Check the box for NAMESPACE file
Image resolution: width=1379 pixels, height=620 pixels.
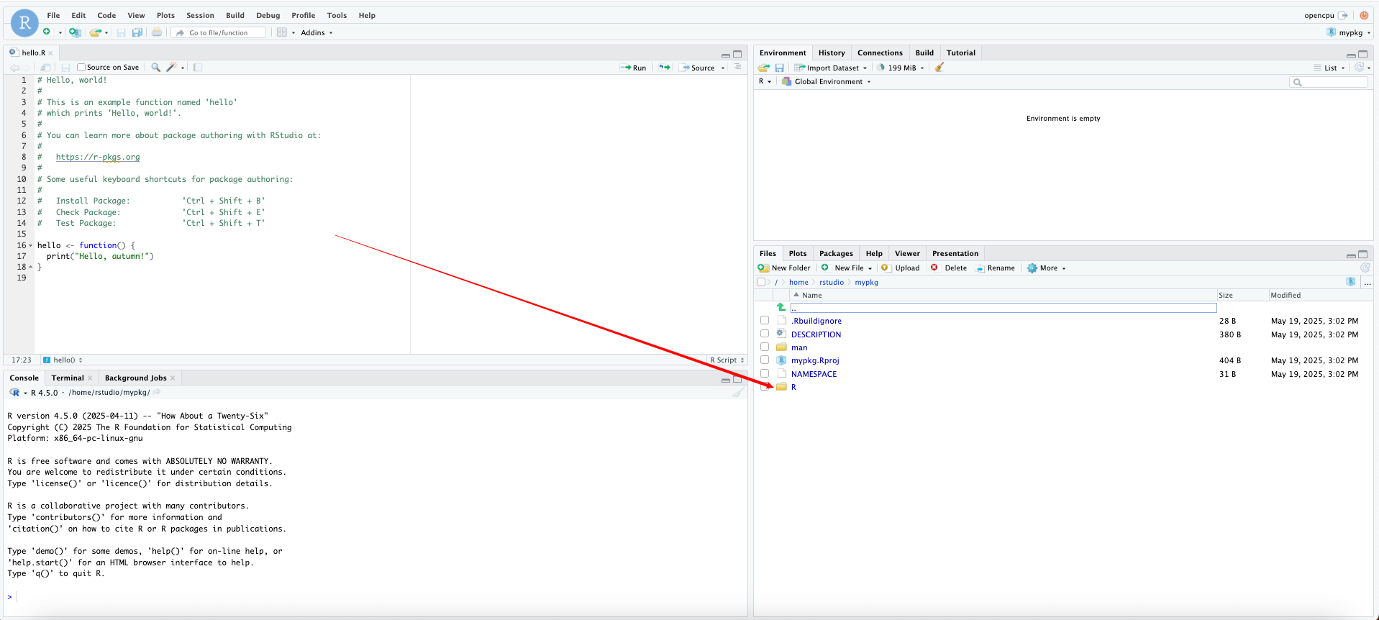(x=765, y=373)
